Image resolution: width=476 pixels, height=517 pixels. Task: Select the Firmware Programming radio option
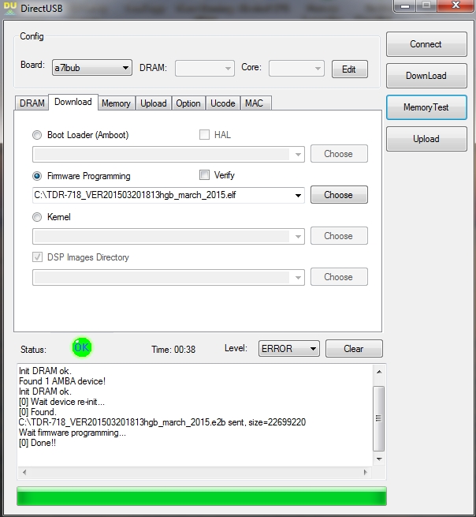coord(37,176)
